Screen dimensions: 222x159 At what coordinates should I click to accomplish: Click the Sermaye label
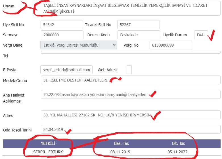(11, 35)
